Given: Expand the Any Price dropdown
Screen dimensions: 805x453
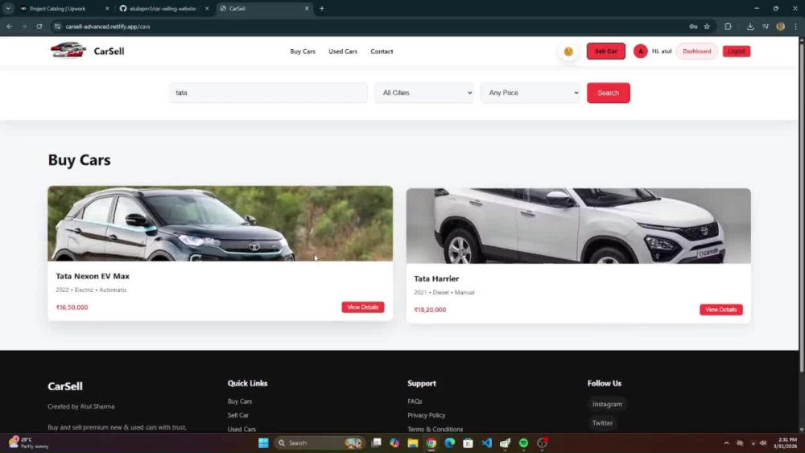Looking at the screenshot, I should pyautogui.click(x=530, y=93).
